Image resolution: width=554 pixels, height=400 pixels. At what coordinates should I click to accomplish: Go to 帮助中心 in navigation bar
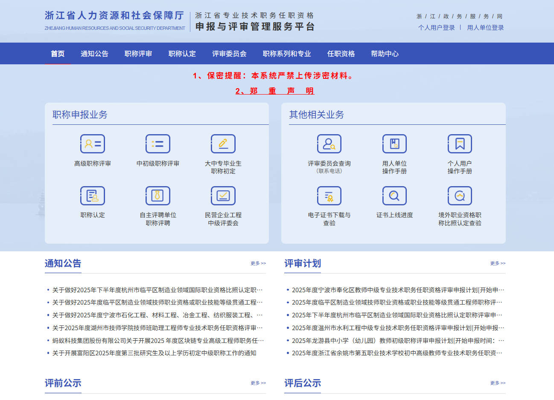[x=385, y=54]
